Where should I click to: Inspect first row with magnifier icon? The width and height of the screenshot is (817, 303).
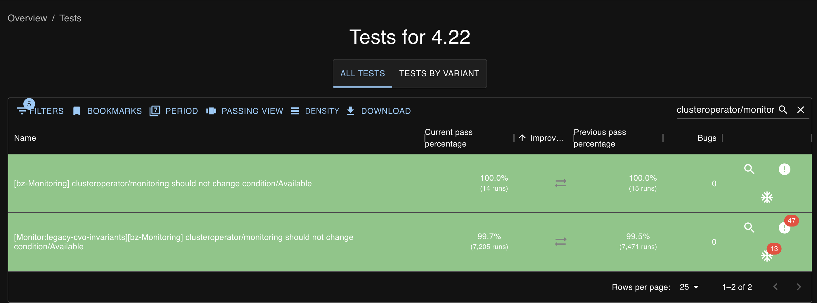(x=749, y=169)
